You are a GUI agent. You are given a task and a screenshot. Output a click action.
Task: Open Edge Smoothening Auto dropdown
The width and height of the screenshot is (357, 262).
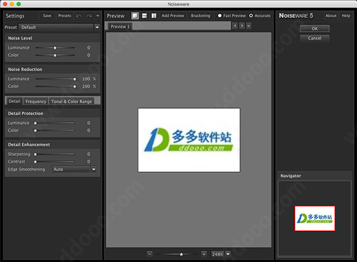click(x=93, y=169)
